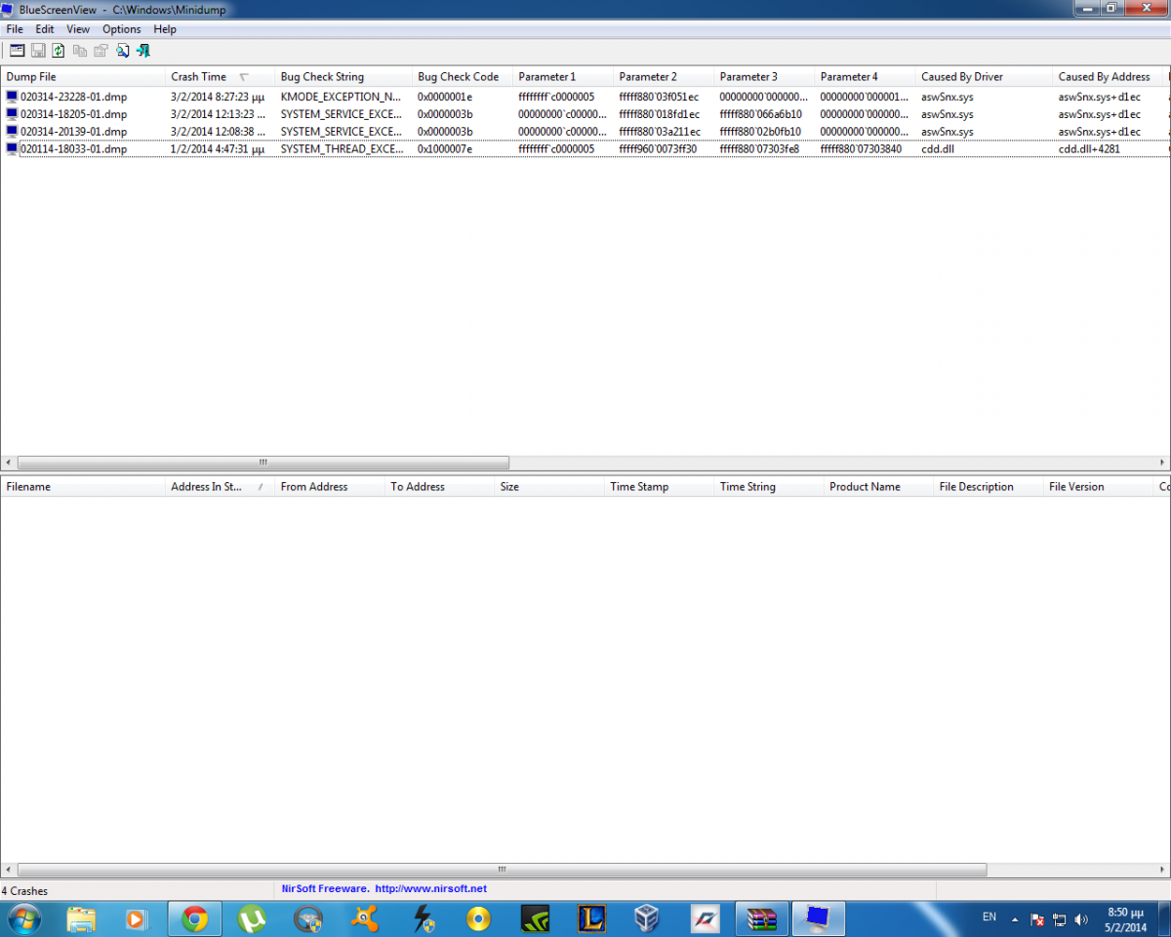Open the Properties toolbar icon

pos(101,50)
